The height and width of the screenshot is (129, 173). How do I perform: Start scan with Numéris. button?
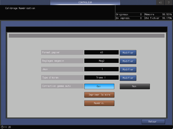click(x=99, y=103)
